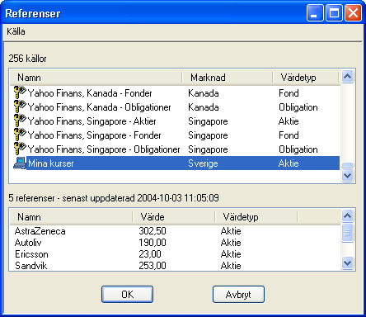Click the computer icon beside Mina kurser

20,163
